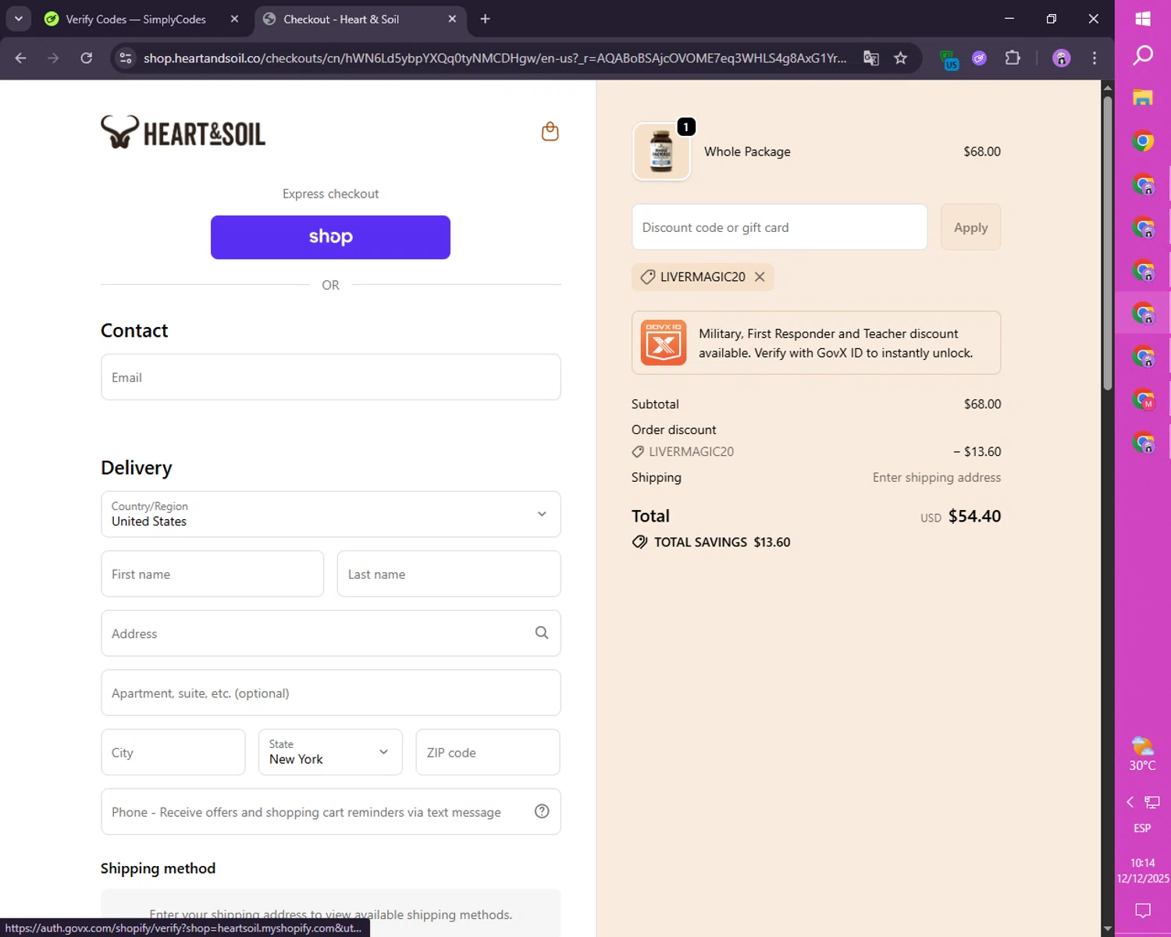Focus the City field
This screenshot has width=1171, height=937.
pyautogui.click(x=173, y=752)
